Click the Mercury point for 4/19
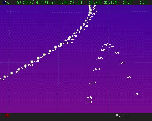The image size is (152, 121). point(90,84)
